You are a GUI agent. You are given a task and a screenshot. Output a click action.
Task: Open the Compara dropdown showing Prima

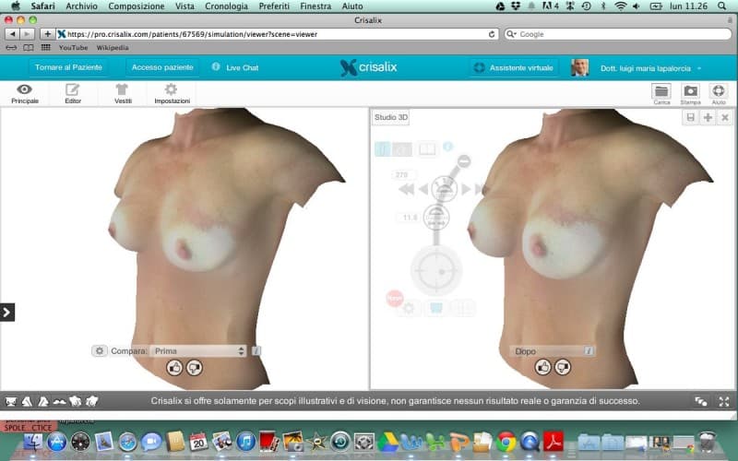click(x=199, y=351)
